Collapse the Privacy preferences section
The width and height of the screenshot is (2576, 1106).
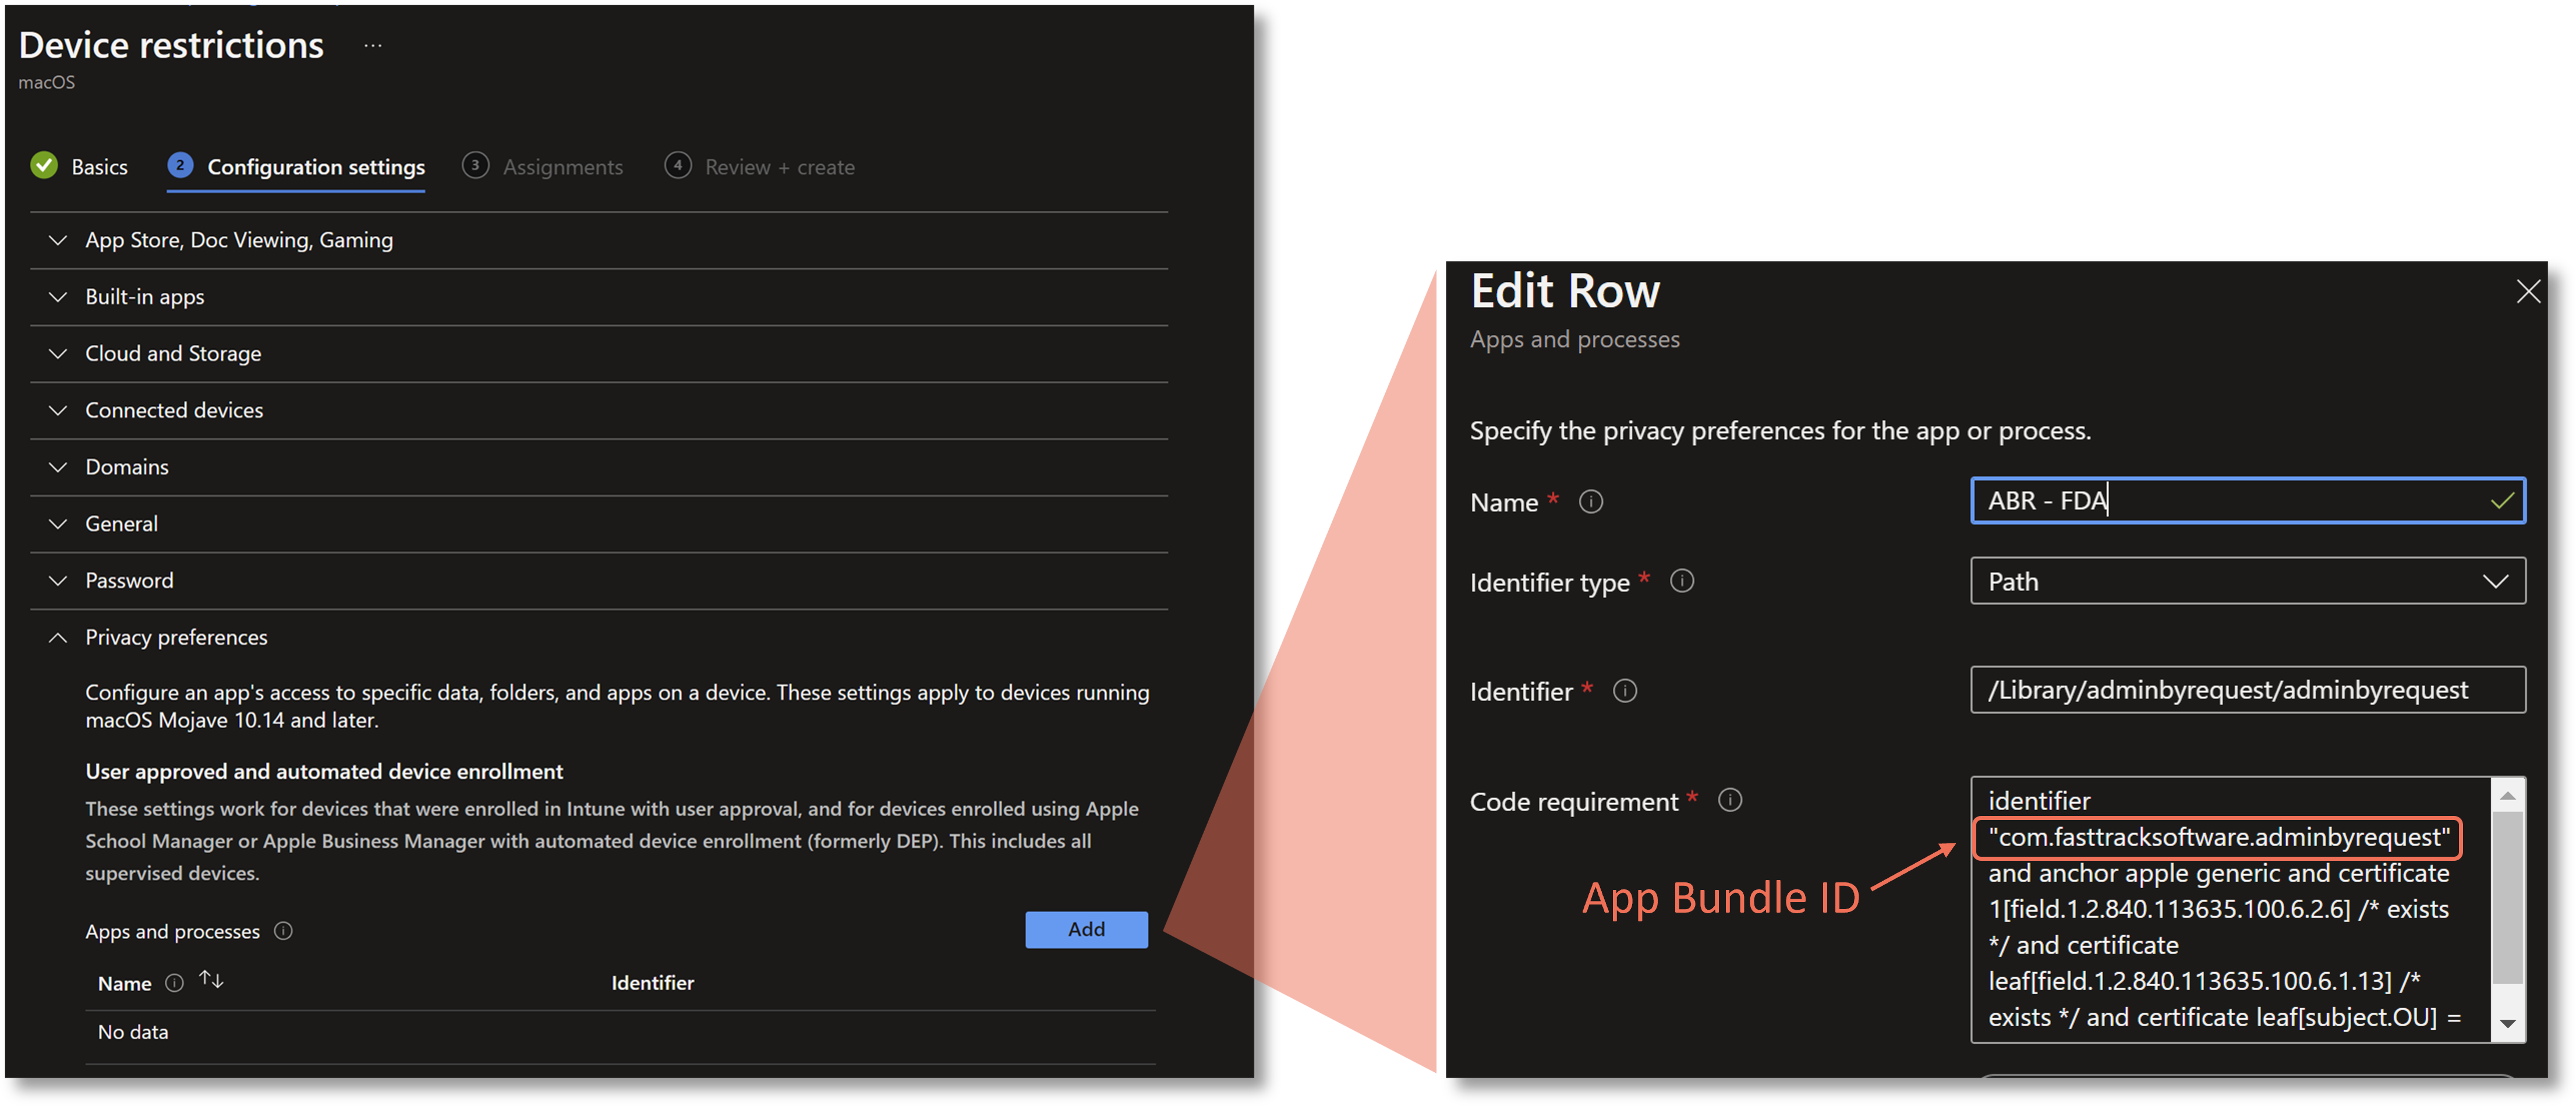coord(599,637)
